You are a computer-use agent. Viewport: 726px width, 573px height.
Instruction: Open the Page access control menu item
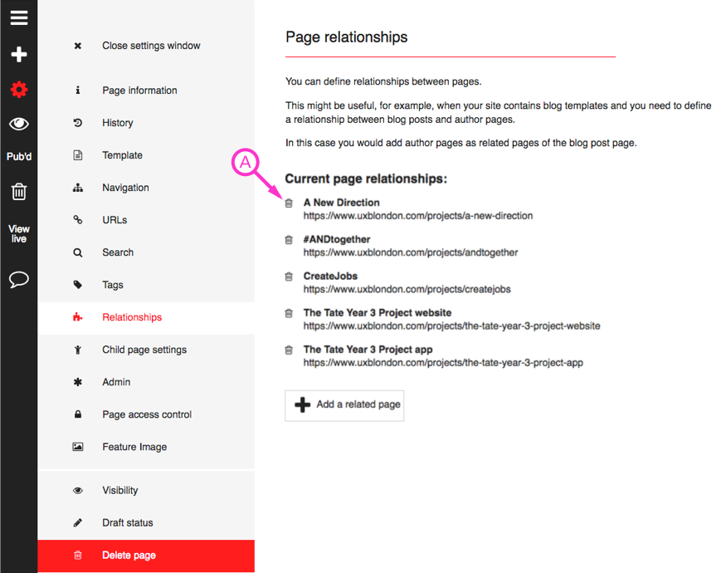click(x=146, y=414)
